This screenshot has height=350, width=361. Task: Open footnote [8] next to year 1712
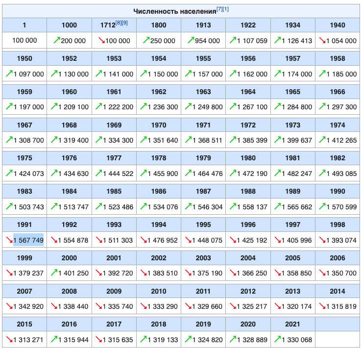point(119,23)
